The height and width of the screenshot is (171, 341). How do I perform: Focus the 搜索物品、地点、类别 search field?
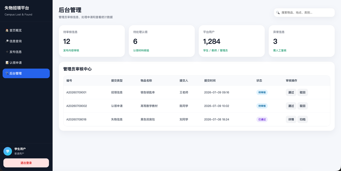[304, 13]
